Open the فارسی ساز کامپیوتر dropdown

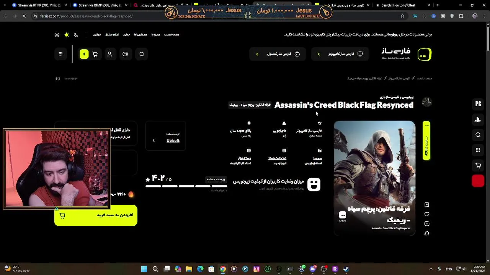click(340, 54)
